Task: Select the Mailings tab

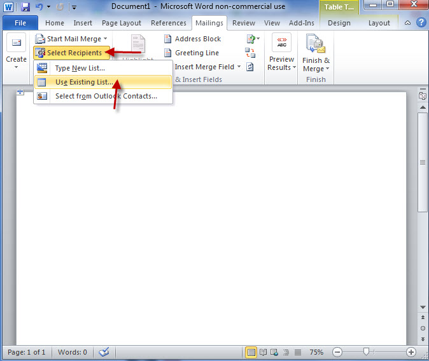Action: coord(209,23)
